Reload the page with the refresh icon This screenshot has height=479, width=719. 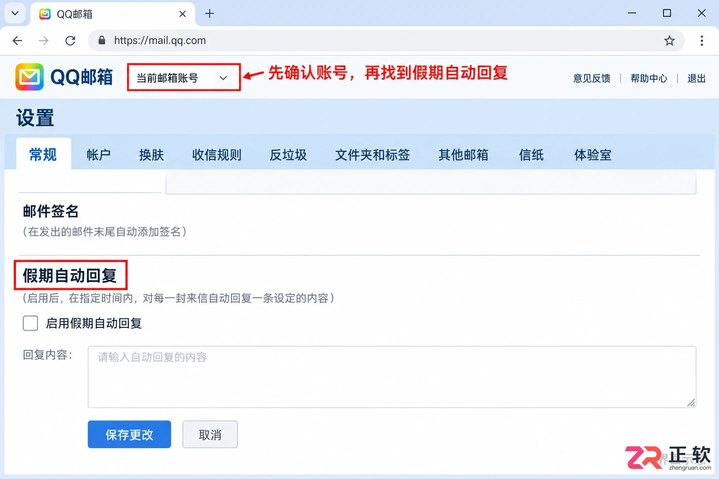[70, 40]
